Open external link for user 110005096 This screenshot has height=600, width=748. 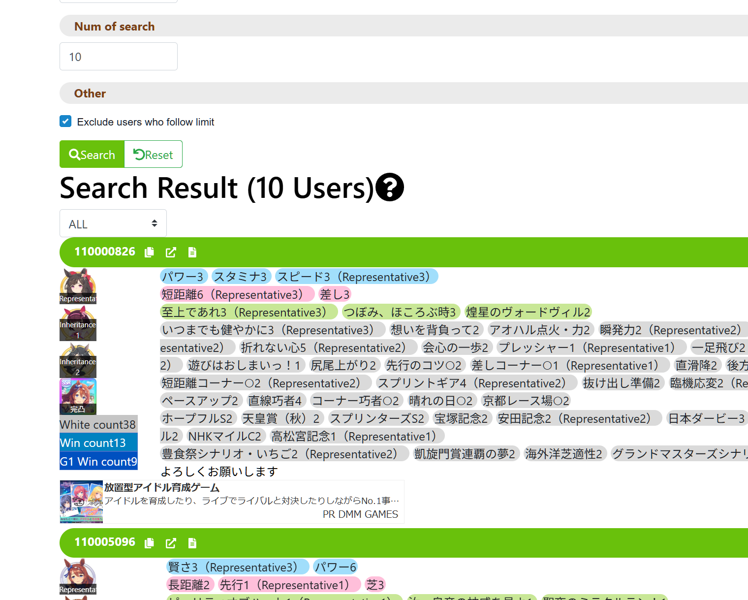(x=171, y=543)
